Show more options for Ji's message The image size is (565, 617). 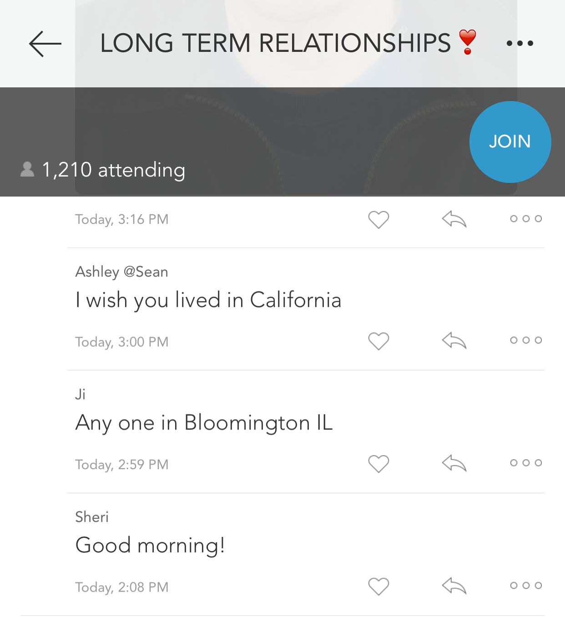(x=526, y=463)
